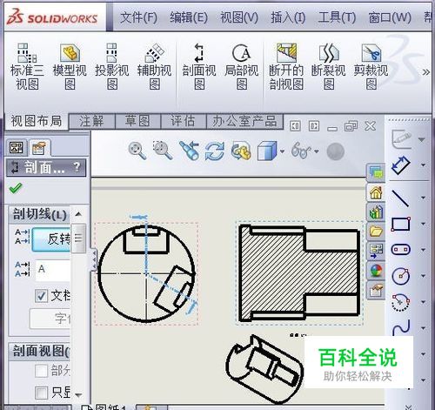
Task: Click the help question mark in 剖面 header
Action: coord(77,167)
